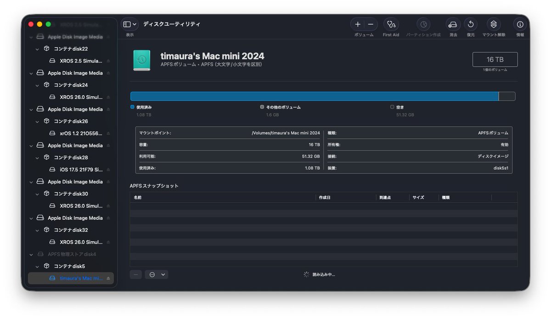The height and width of the screenshot is (319, 551).
Task: Eject timaura's Mac mi... volume in sidebar
Action: [x=108, y=279]
